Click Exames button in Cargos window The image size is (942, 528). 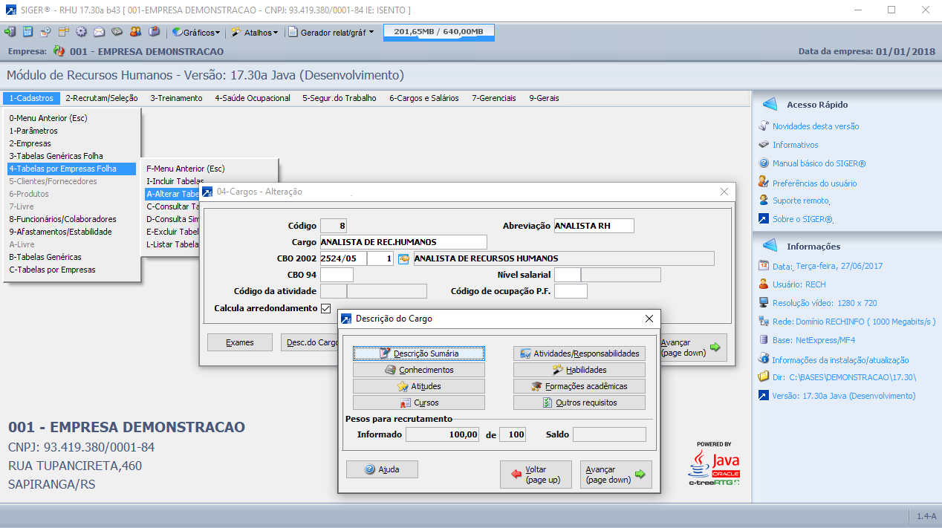pos(240,342)
